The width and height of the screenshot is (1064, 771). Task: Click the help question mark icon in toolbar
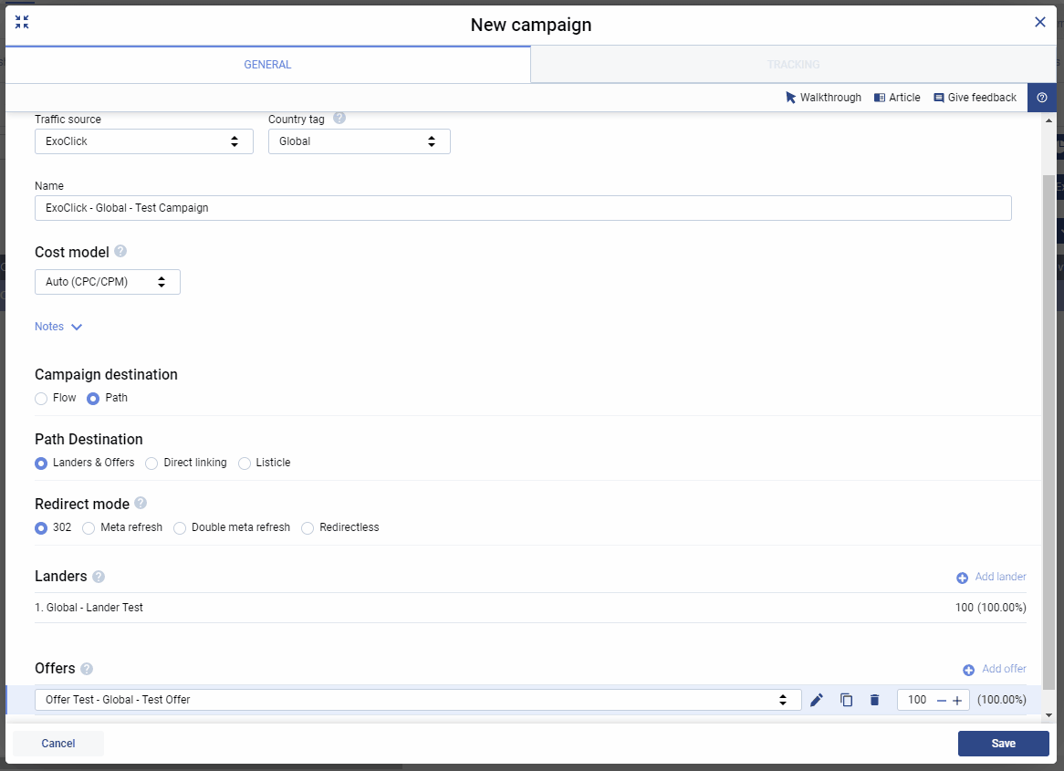tap(1041, 98)
